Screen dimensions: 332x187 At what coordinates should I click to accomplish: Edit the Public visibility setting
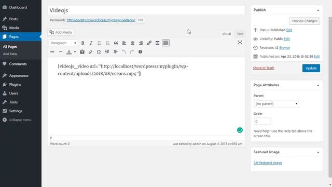[287, 39]
